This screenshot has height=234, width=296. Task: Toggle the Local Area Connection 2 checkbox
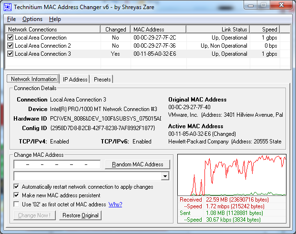point(10,46)
